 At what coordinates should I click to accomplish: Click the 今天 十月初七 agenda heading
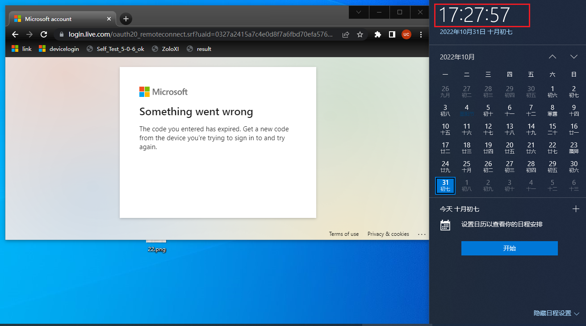[460, 209]
